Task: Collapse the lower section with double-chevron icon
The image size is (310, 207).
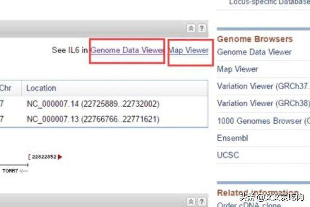Action: [191, 202]
